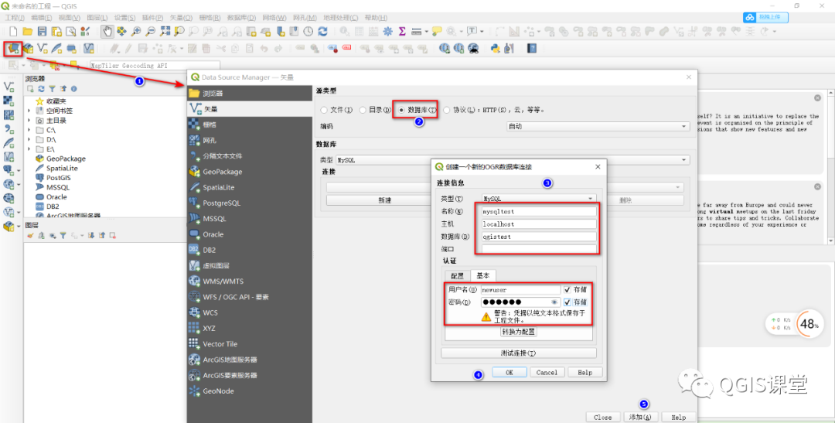Click OK in the OGR connection dialog
835x423 pixels.
[509, 373]
